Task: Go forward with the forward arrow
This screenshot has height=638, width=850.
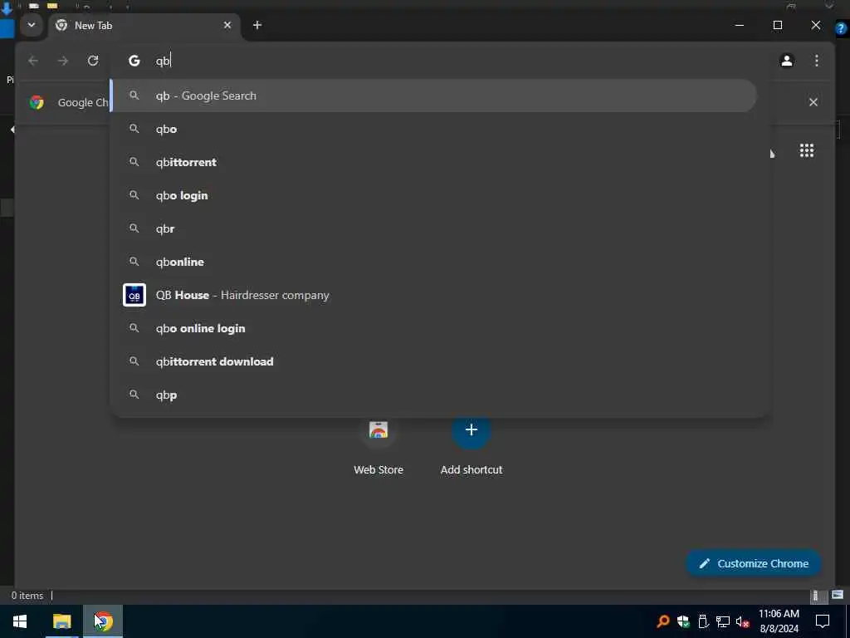Action: [63, 61]
